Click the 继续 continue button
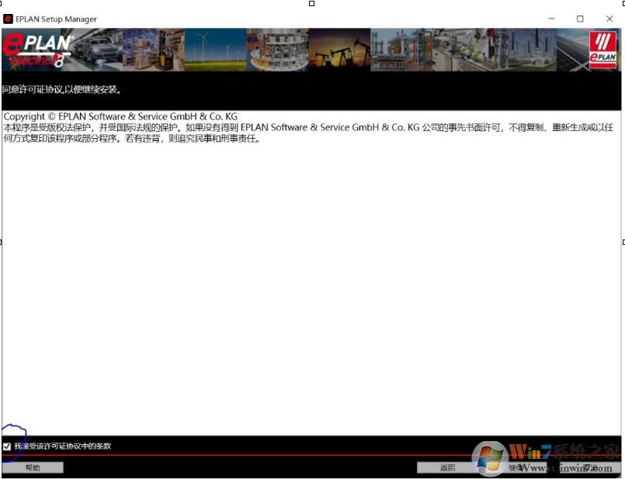Viewport: 625px width, 479px height. [518, 467]
